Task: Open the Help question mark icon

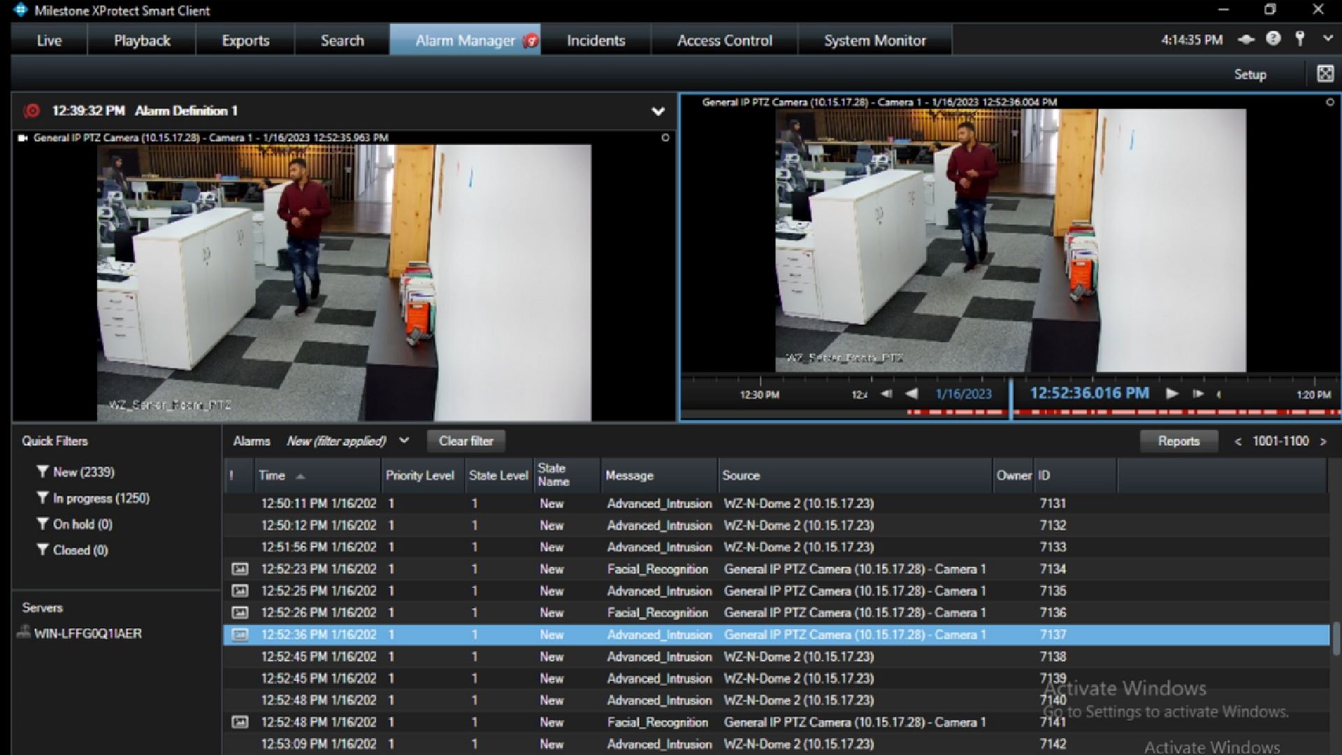Action: tap(1274, 39)
